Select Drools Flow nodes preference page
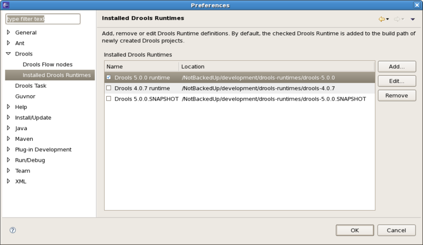 coord(48,64)
